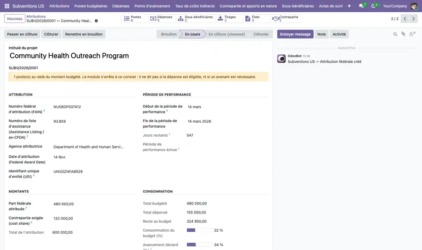Open the Sous-bénéficiaires smart button
Screen dimensions: 422x250
point(196,19)
